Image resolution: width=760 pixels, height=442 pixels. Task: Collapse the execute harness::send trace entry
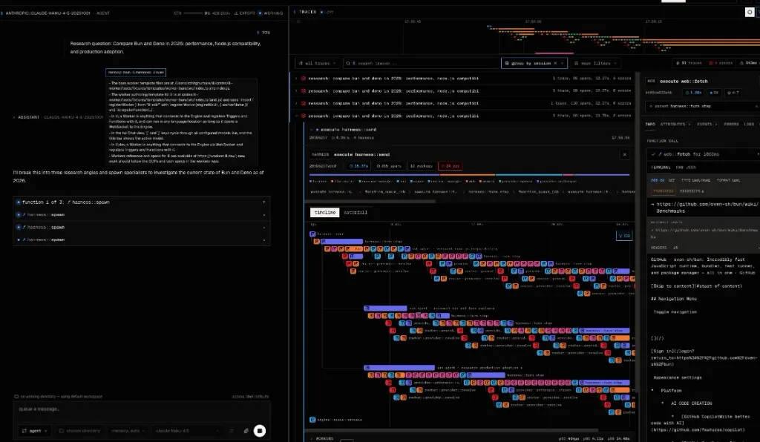(x=311, y=130)
